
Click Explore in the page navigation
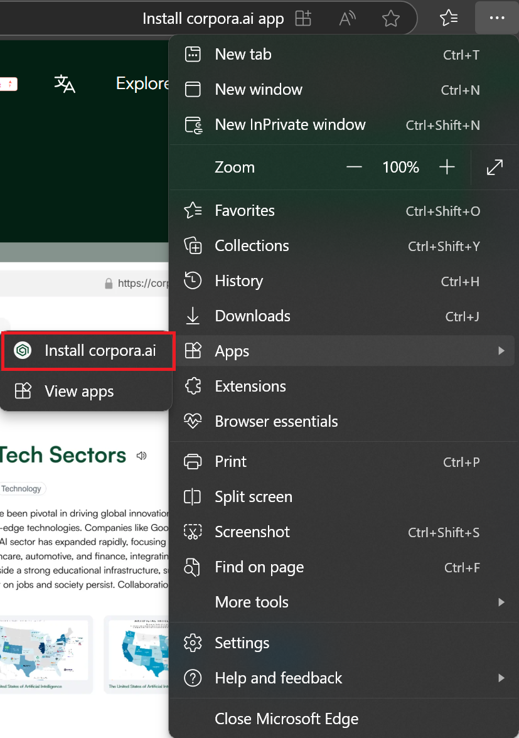pos(142,83)
